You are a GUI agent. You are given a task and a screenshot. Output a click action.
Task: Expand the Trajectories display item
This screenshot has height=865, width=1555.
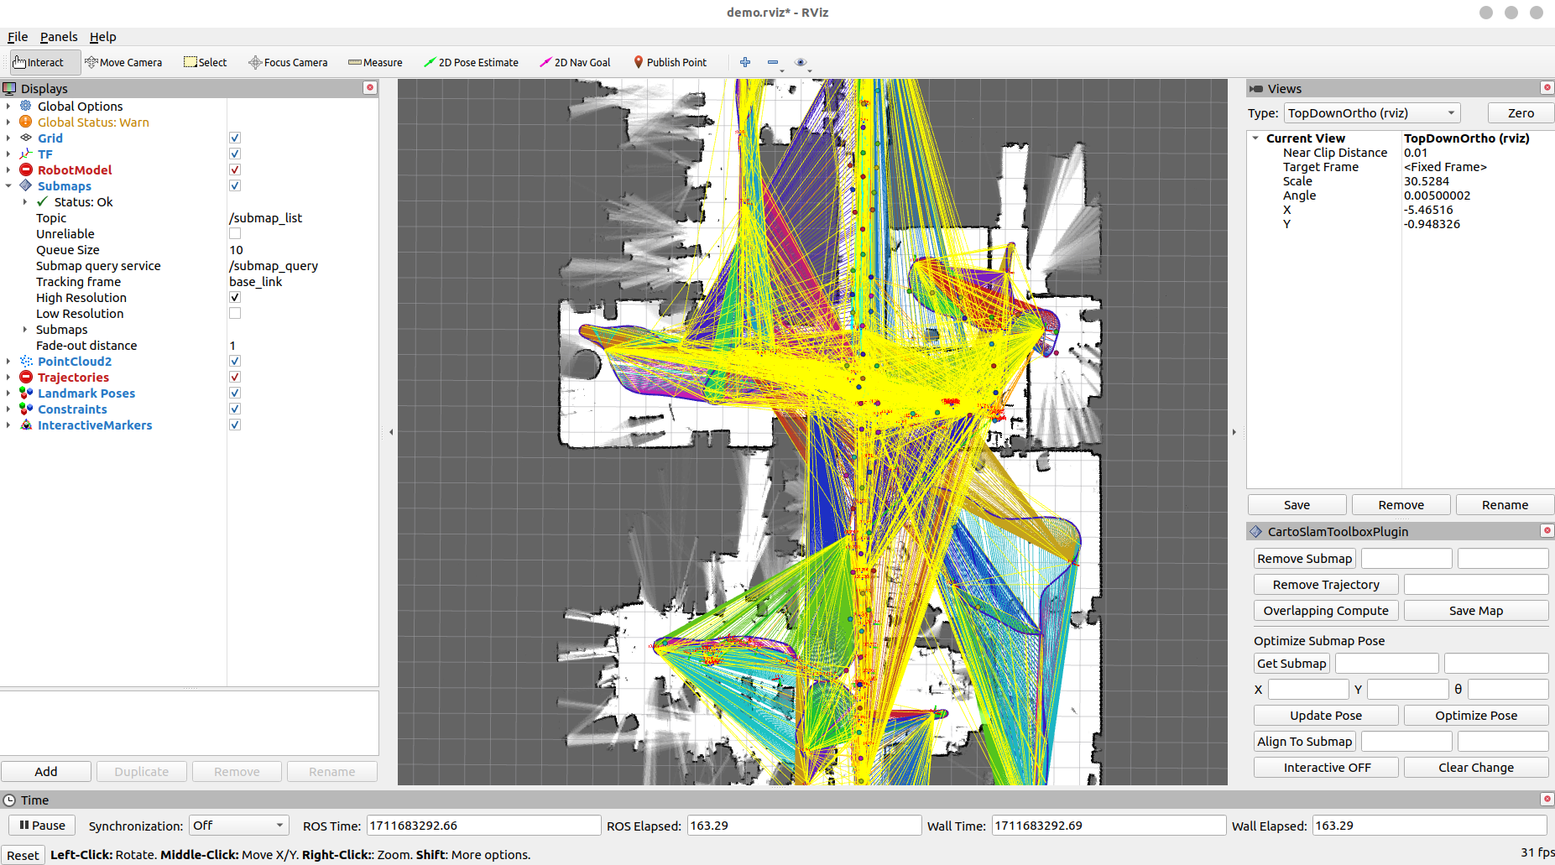tap(8, 378)
